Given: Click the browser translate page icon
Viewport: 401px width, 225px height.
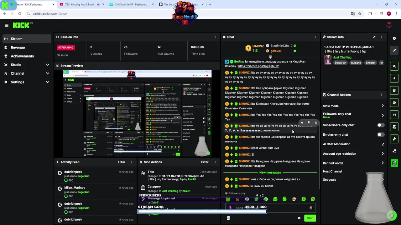Looking at the screenshot, I should 353,14.
